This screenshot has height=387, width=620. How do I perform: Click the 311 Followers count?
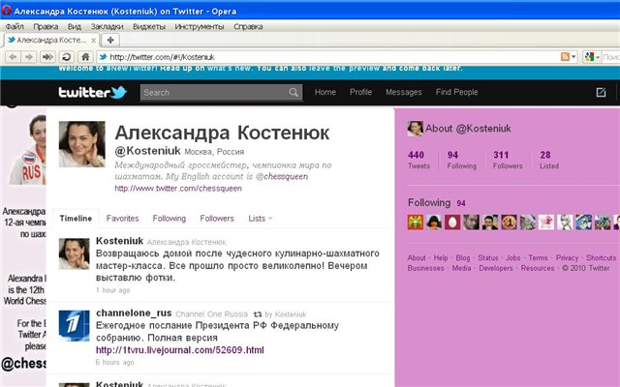coord(501,160)
